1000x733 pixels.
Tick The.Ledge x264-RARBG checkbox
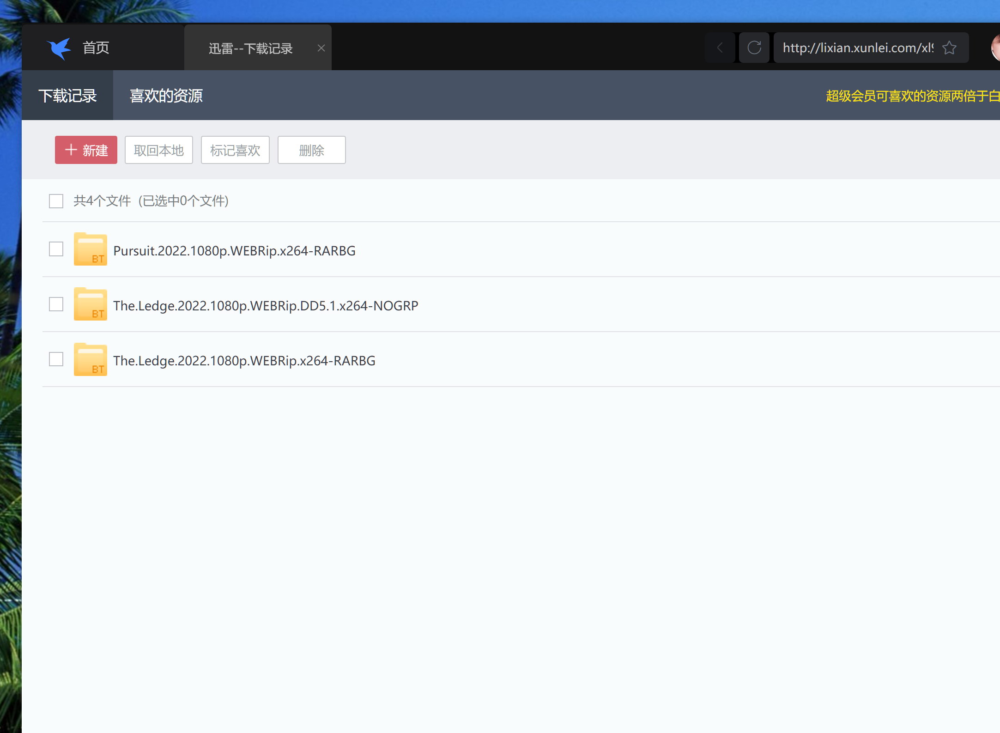56,359
